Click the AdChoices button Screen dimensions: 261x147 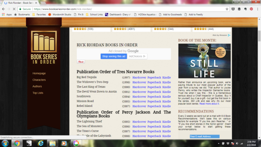click(x=137, y=56)
